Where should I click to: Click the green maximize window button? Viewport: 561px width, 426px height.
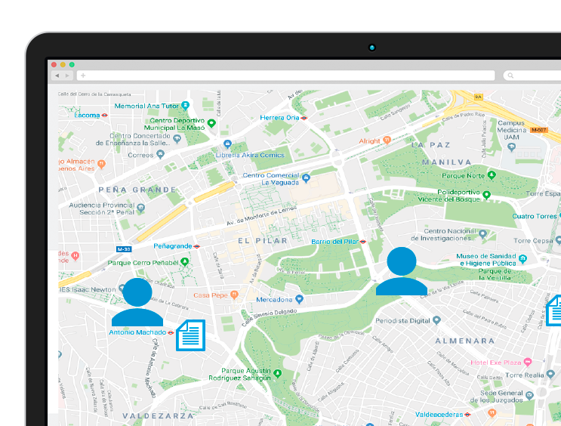click(72, 64)
